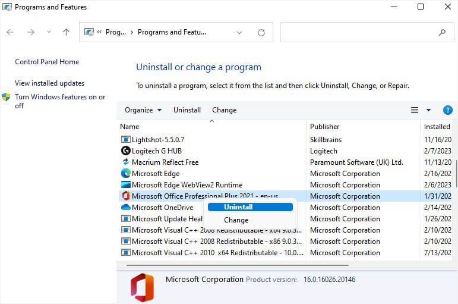Click the double chevron in address bar

(x=99, y=32)
